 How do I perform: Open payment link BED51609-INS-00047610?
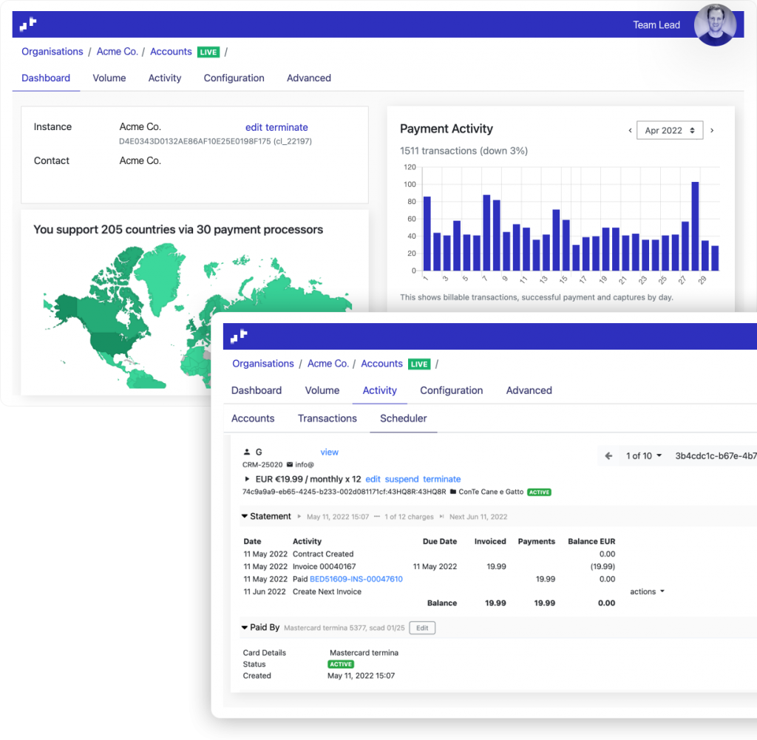click(356, 579)
